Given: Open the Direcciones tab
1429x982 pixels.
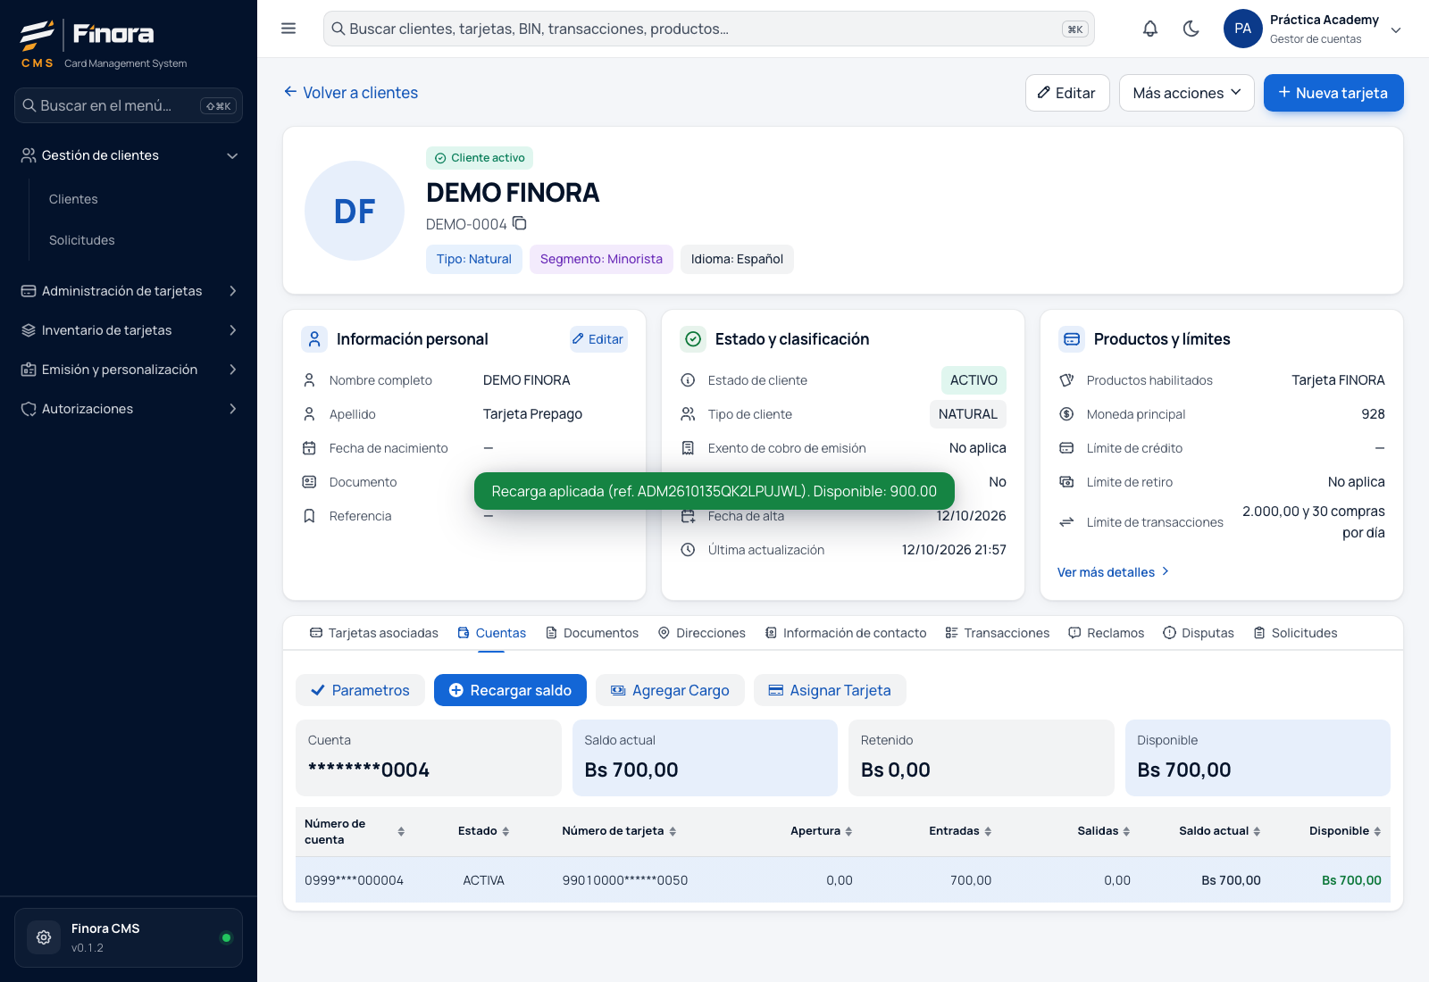Looking at the screenshot, I should [701, 633].
